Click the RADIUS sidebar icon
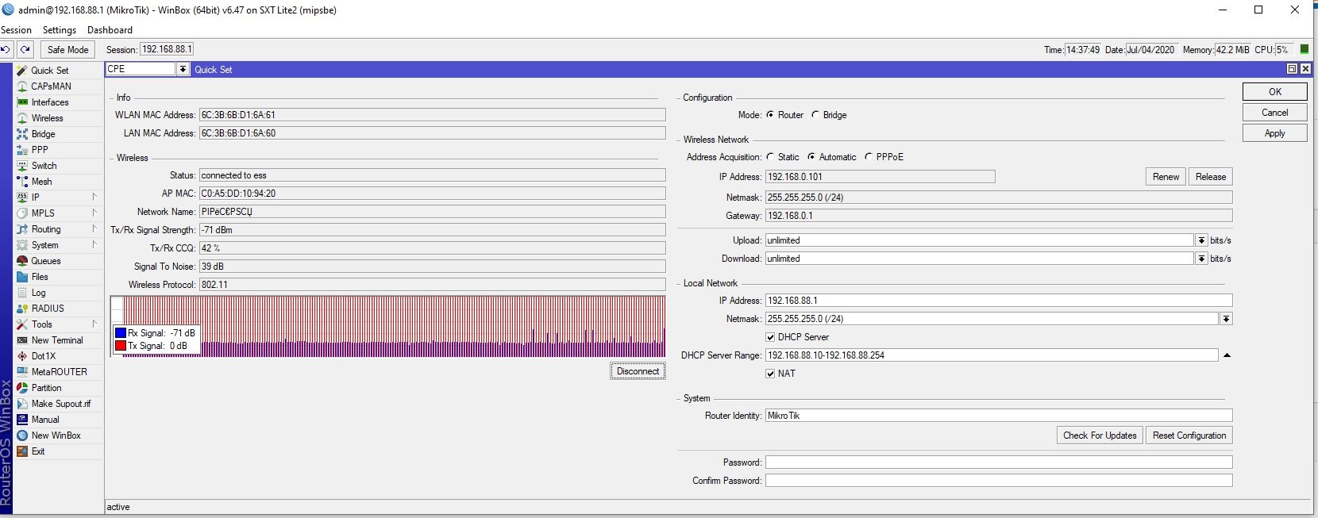This screenshot has width=1318, height=518. click(22, 309)
